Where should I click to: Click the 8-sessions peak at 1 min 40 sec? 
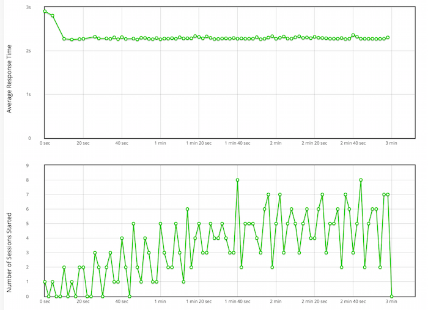click(237, 180)
